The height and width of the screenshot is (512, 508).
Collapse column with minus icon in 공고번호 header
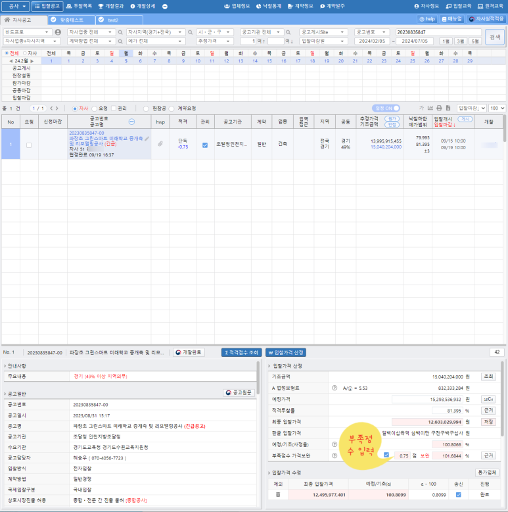[131, 122]
